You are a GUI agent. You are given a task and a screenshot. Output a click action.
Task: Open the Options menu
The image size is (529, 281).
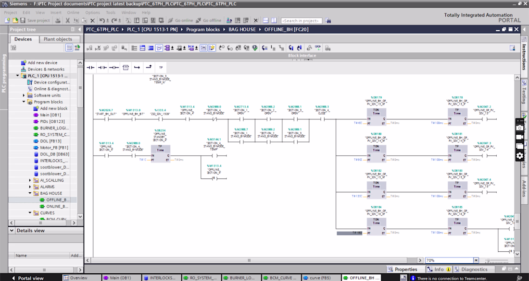92,12
